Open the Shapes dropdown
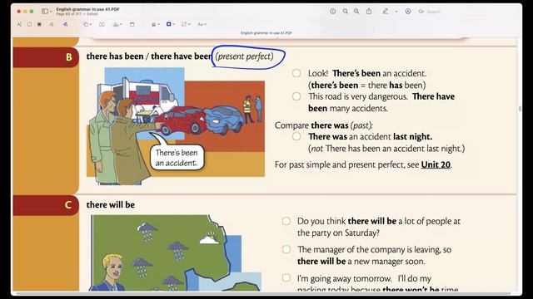 tap(87, 24)
